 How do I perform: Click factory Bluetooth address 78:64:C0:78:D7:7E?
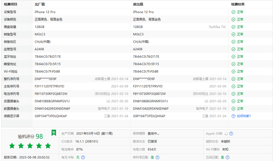tap(48, 57)
